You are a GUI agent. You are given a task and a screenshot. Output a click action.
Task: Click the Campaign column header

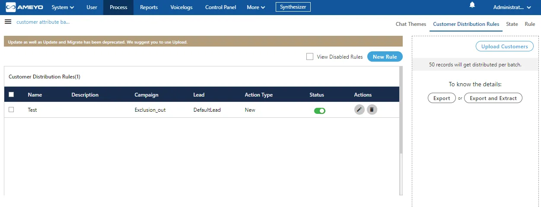(146, 95)
